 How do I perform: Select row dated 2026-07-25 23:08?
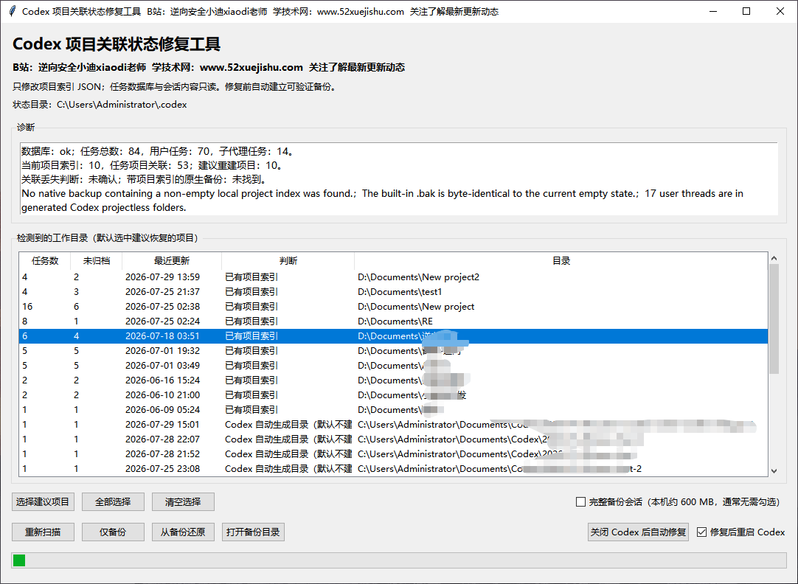[393, 469]
